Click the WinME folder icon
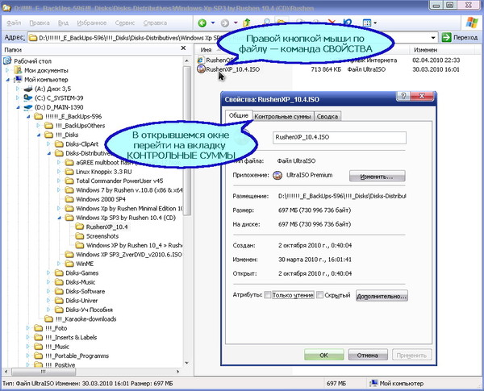484x391 pixels. [69, 264]
